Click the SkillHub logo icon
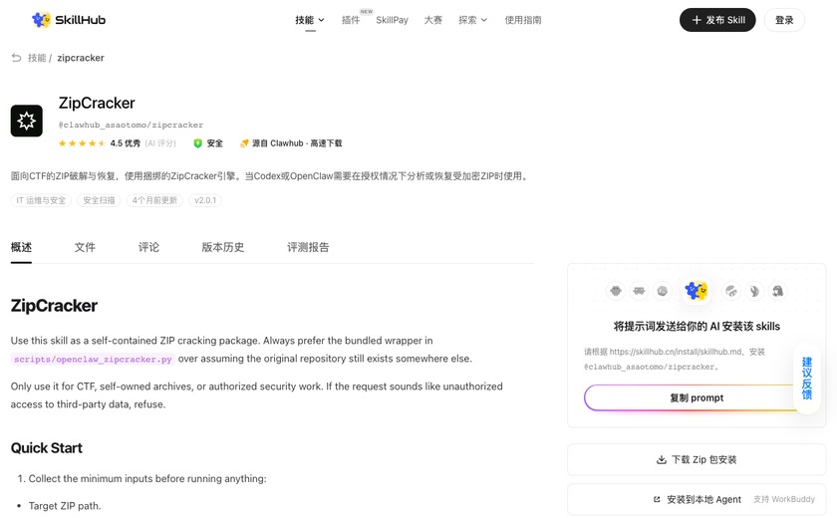 click(41, 20)
